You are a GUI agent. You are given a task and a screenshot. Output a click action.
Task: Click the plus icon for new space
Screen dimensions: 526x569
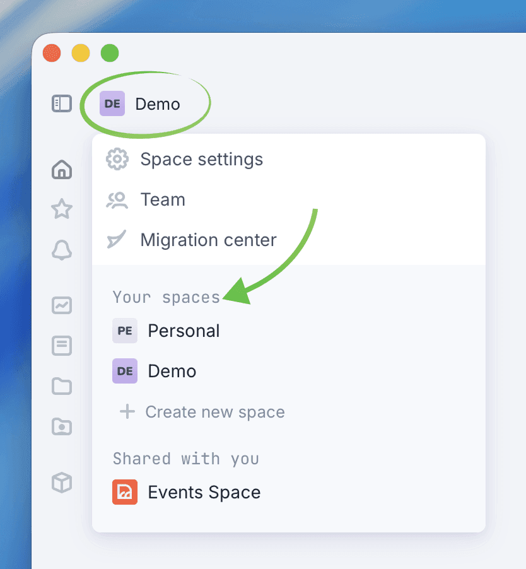(127, 412)
